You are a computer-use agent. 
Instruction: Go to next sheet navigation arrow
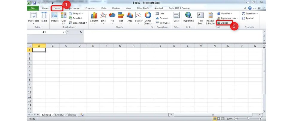(x=35, y=114)
